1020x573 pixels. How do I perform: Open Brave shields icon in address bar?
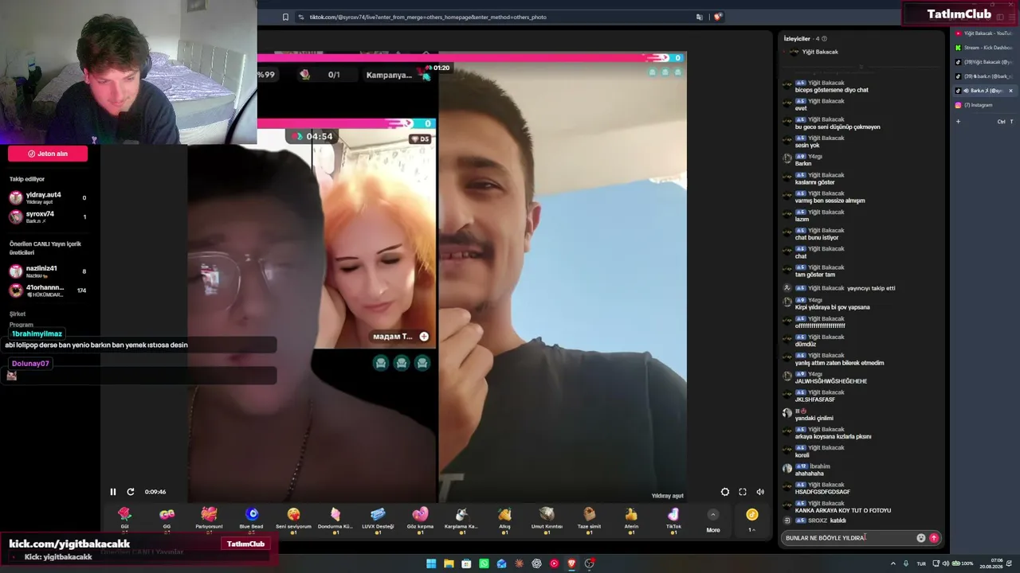pyautogui.click(x=717, y=17)
